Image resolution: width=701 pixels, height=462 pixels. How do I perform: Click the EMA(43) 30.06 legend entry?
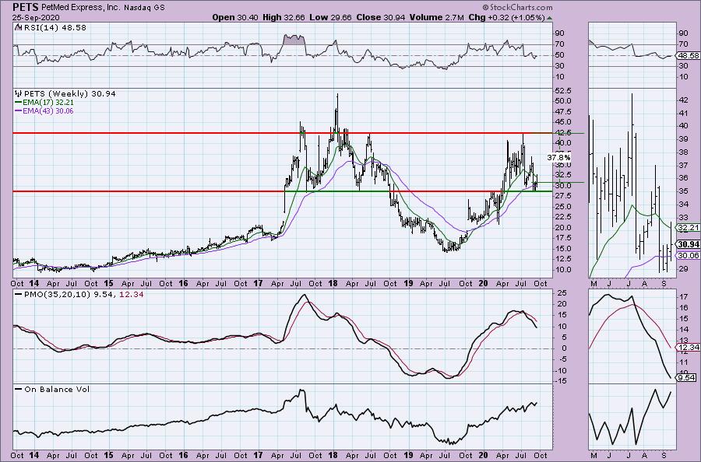pyautogui.click(x=44, y=110)
